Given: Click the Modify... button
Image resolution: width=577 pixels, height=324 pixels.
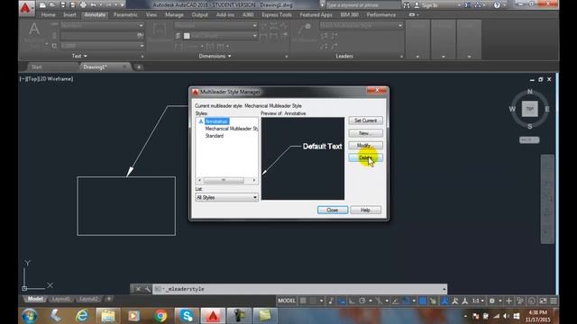Looking at the screenshot, I should tap(365, 146).
